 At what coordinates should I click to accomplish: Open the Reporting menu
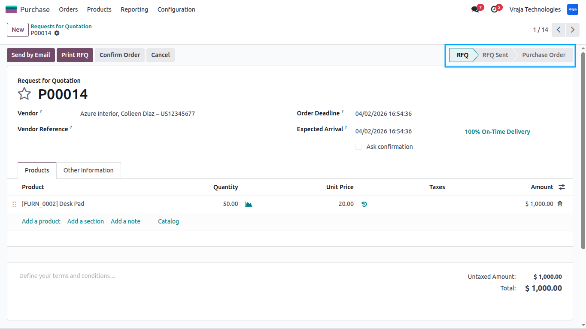pyautogui.click(x=134, y=9)
